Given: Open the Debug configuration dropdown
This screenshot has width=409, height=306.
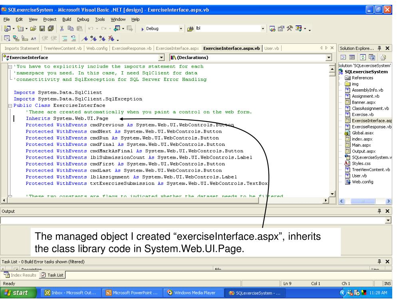Looking at the screenshot, I should (x=181, y=29).
